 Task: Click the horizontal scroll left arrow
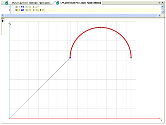click(x=2, y=15)
